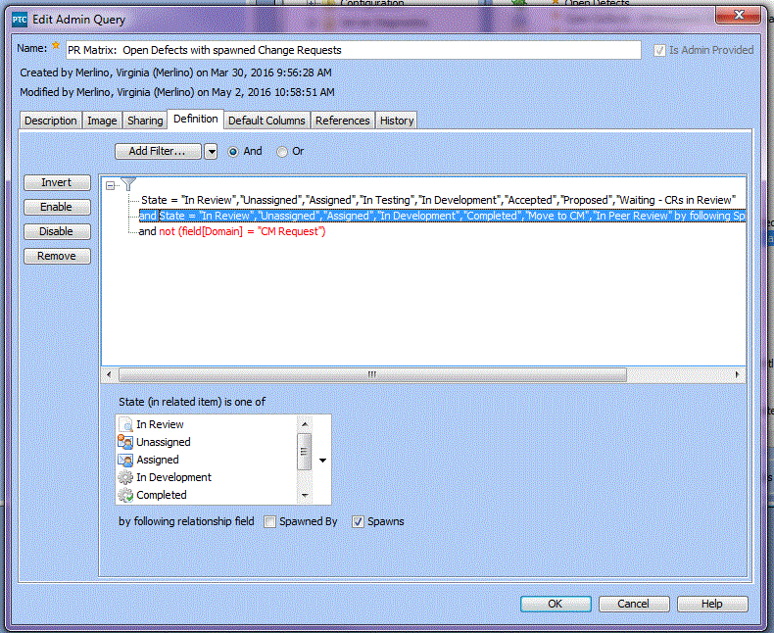Viewport: 774px width, 633px height.
Task: Switch to the Sharing tab
Action: click(x=145, y=121)
